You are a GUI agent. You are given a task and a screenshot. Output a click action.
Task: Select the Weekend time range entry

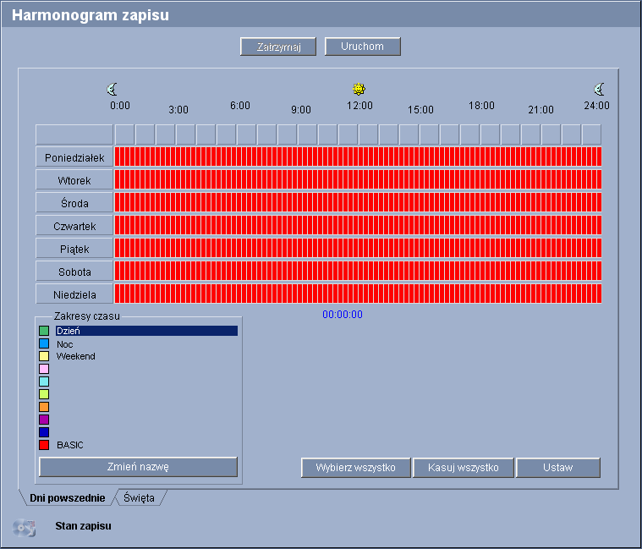[76, 356]
